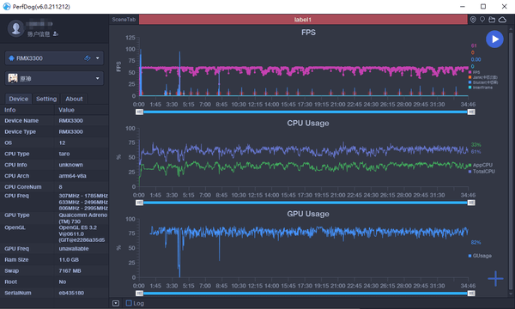Select the GPU Type row label
515x309 pixels.
pyautogui.click(x=17, y=215)
